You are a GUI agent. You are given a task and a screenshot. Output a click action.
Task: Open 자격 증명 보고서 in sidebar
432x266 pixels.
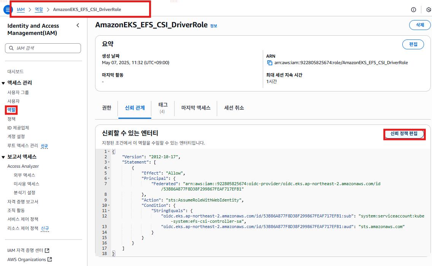pos(22,202)
